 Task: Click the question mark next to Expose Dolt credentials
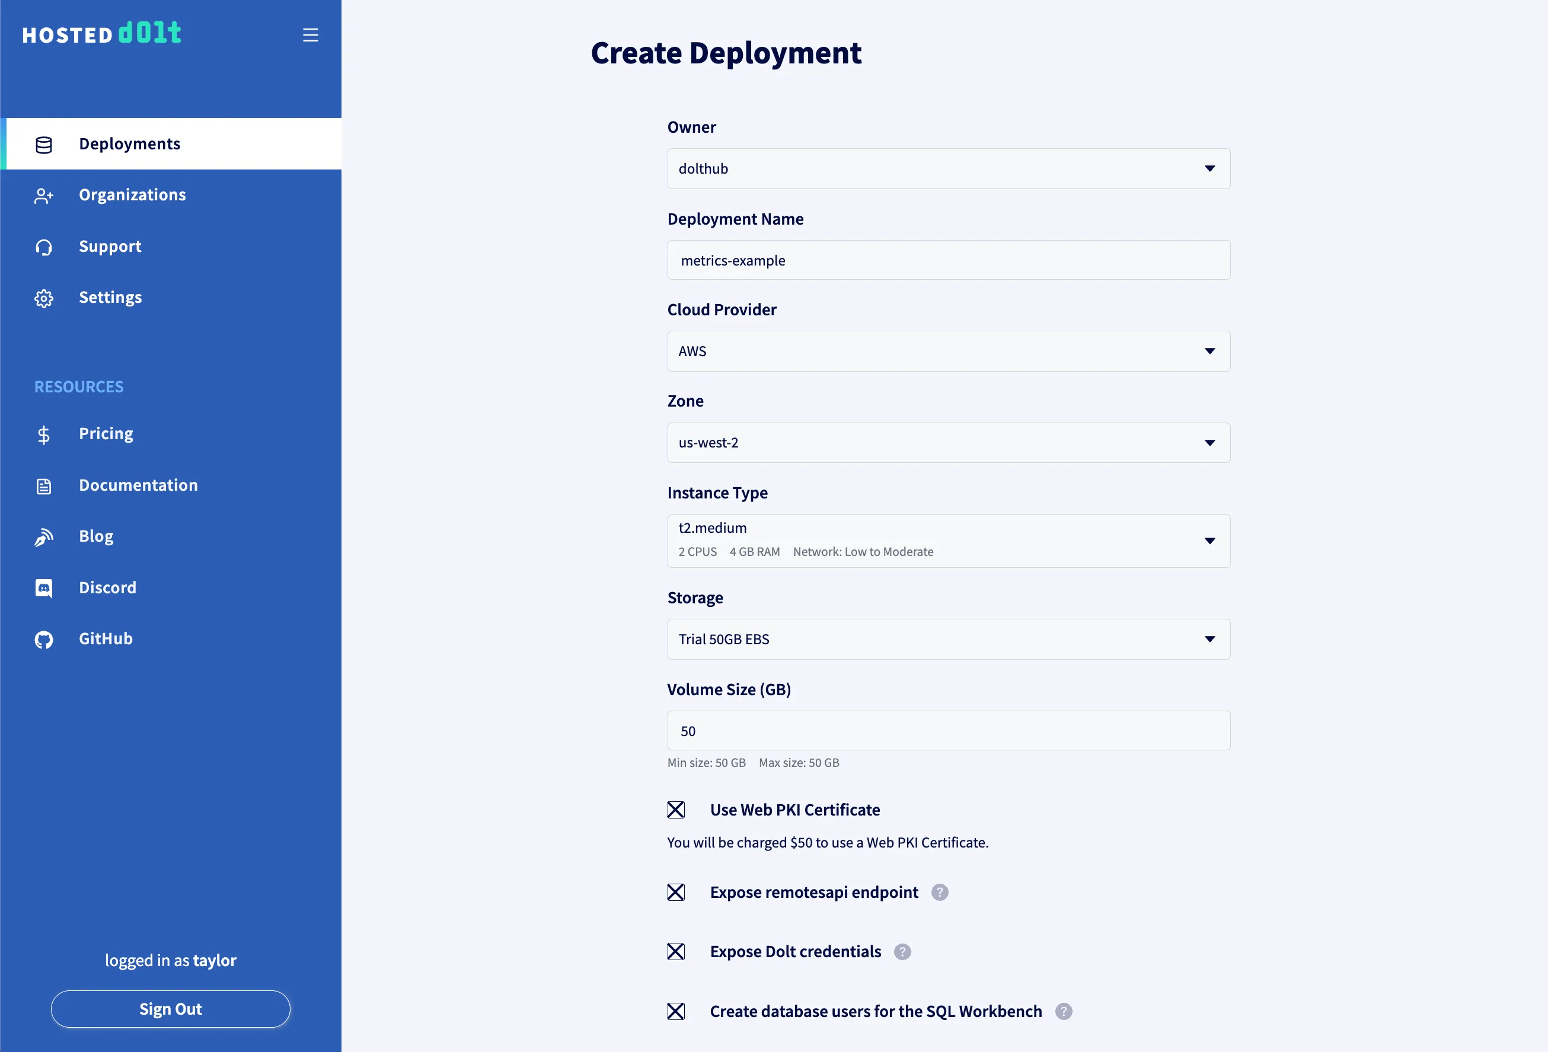[902, 951]
